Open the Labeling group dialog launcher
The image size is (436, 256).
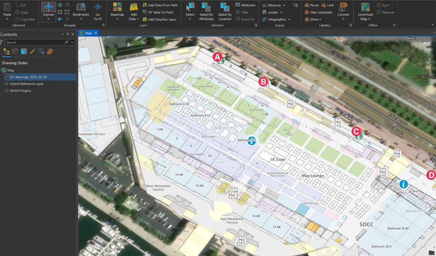click(x=351, y=25)
